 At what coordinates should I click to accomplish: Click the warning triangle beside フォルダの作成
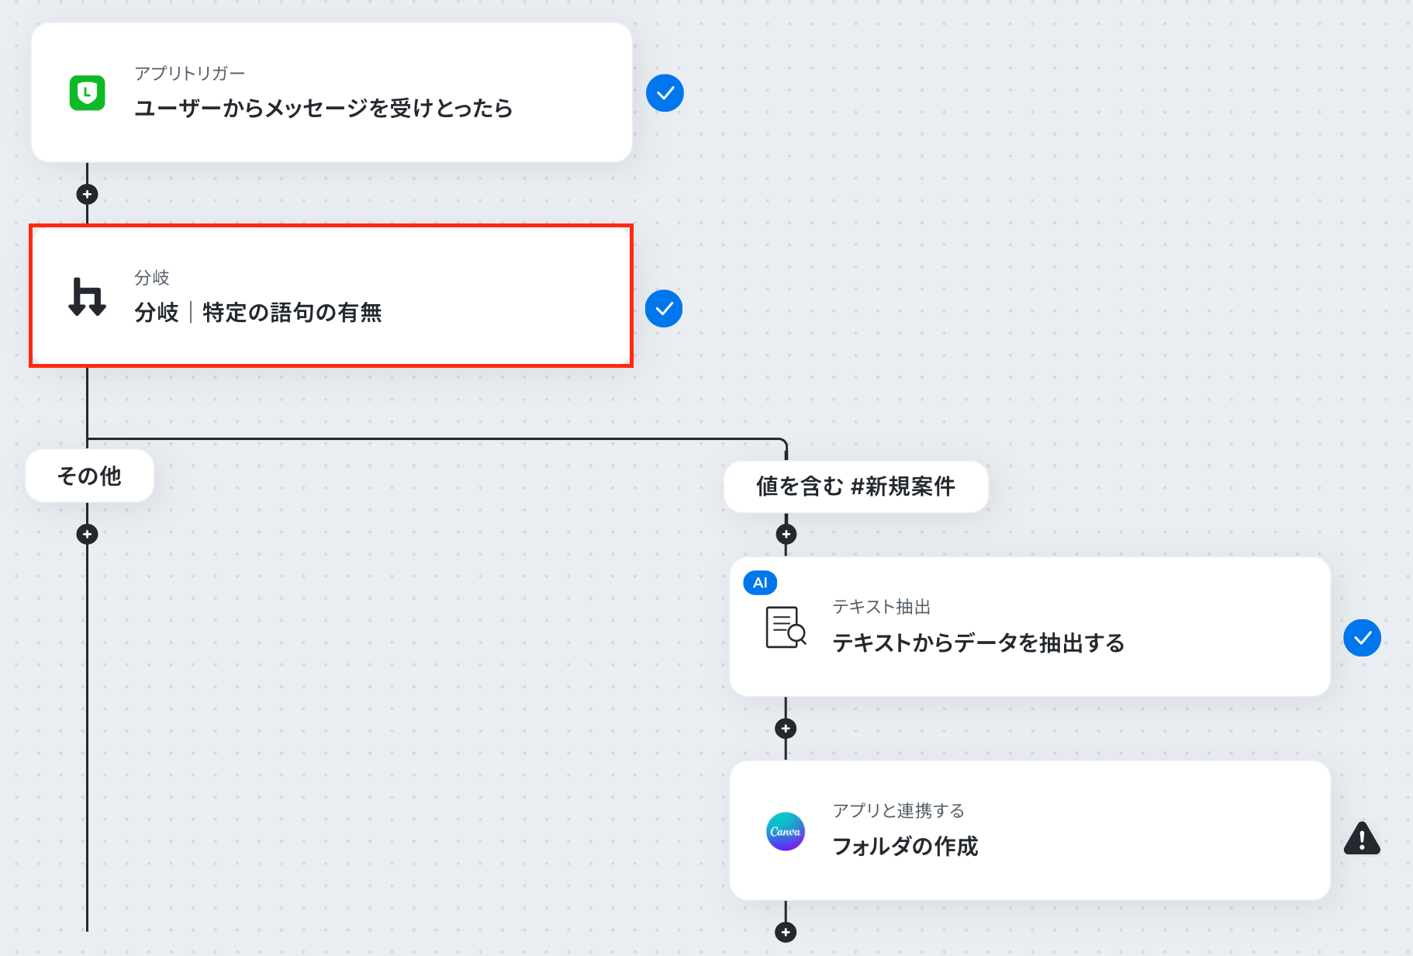[x=1362, y=838]
